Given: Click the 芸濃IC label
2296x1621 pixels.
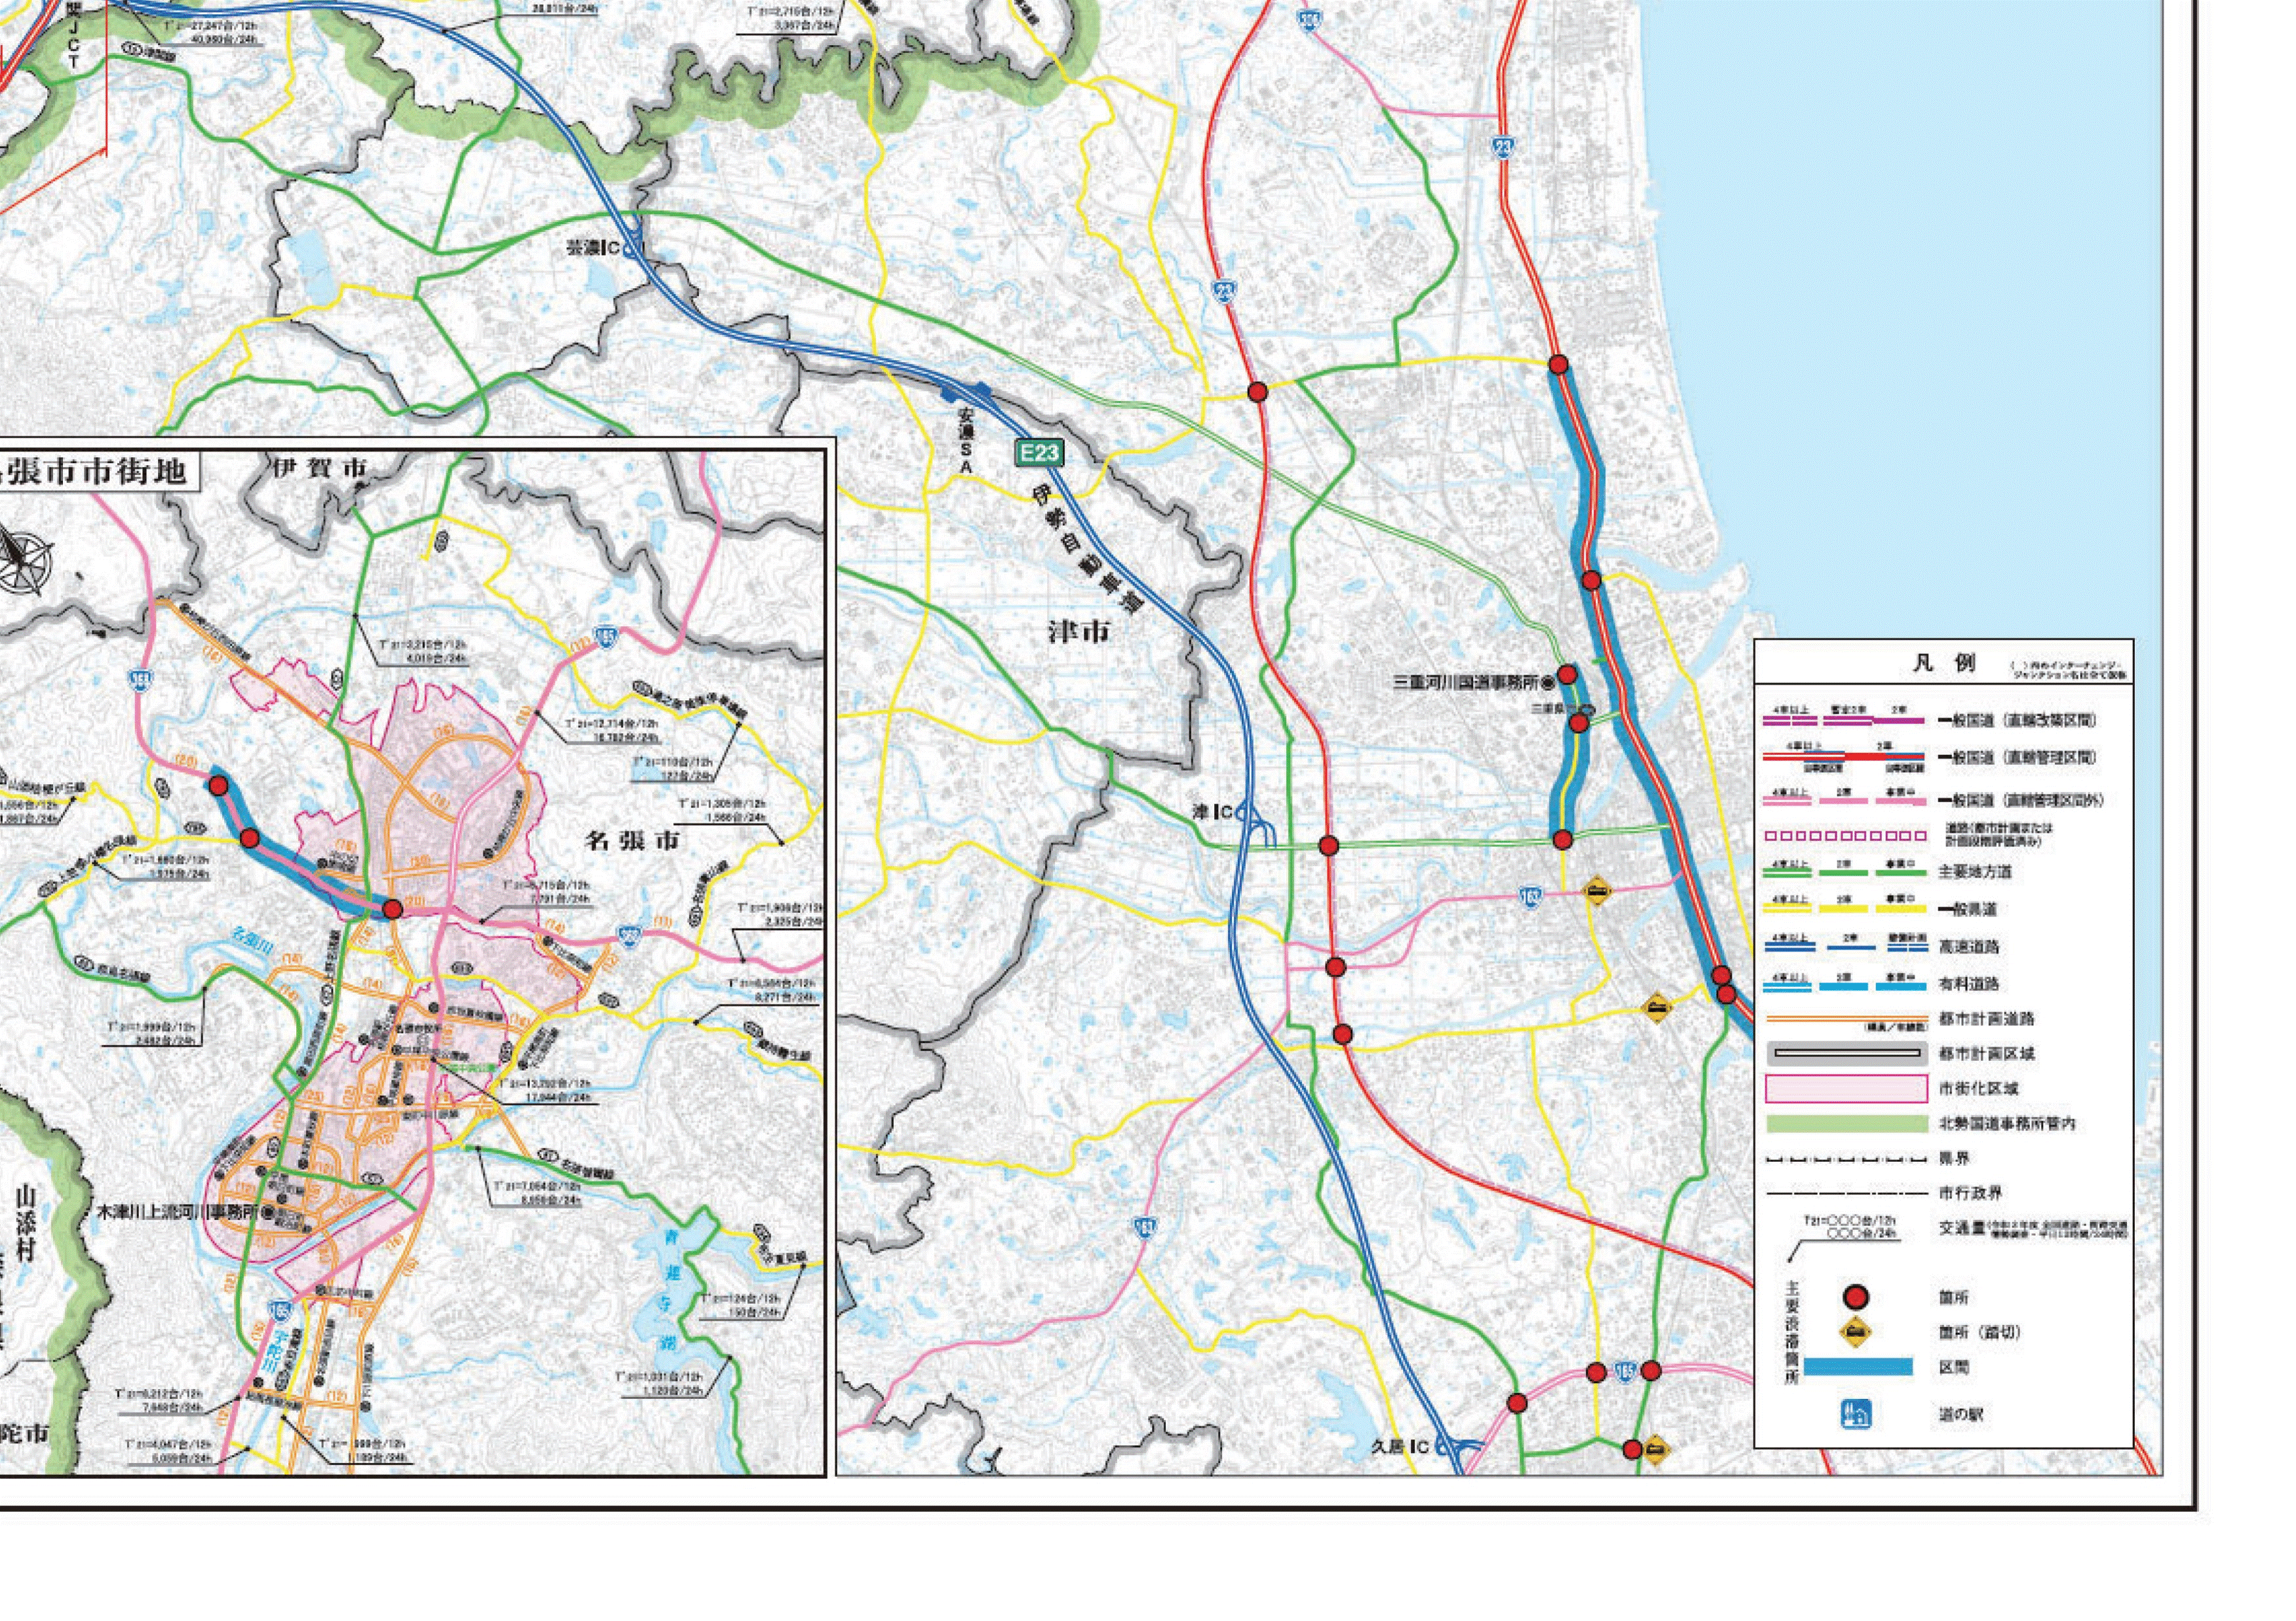Looking at the screenshot, I should tap(594, 248).
